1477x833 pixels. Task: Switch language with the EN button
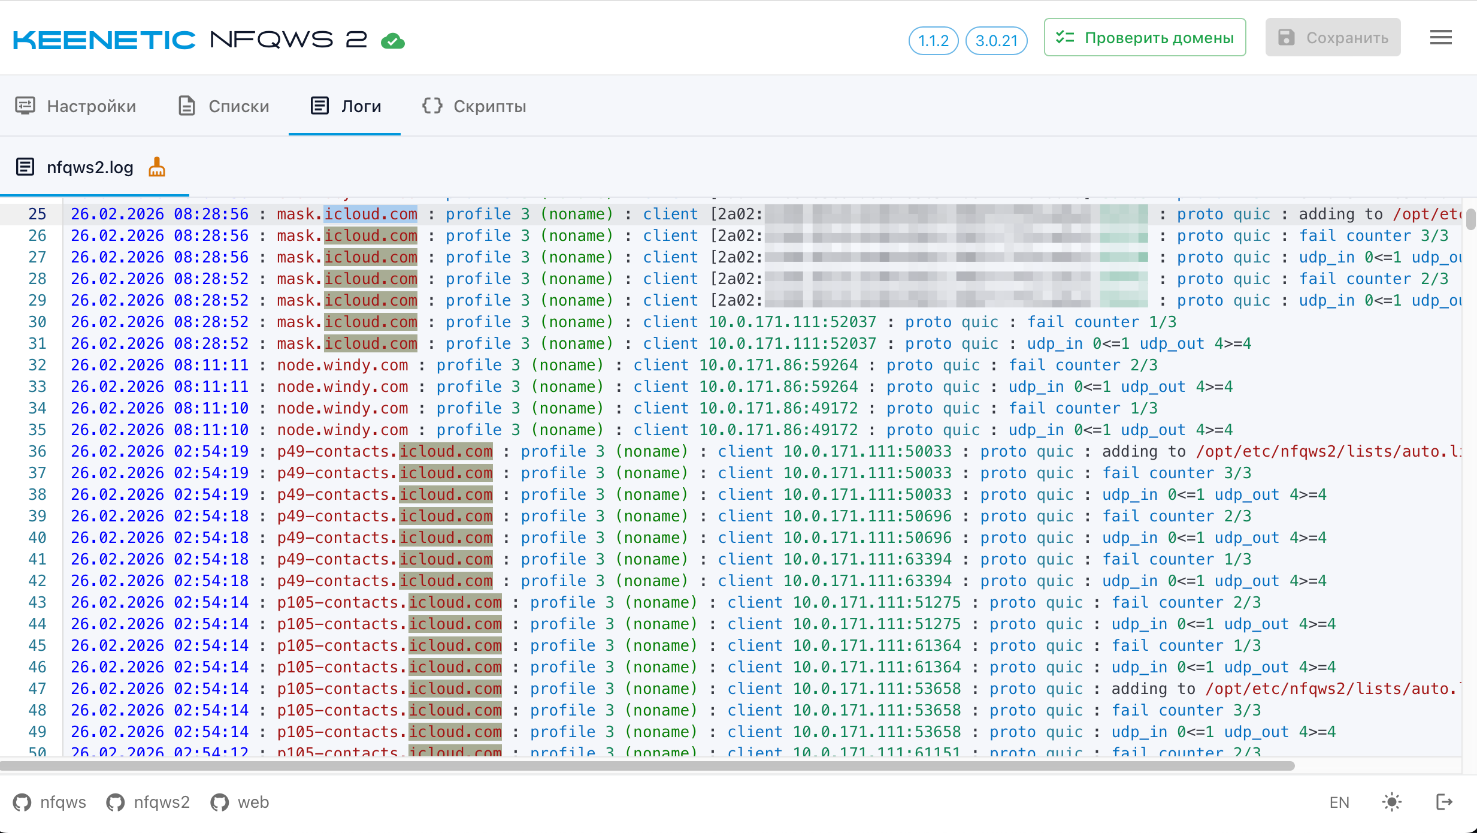click(x=1339, y=802)
